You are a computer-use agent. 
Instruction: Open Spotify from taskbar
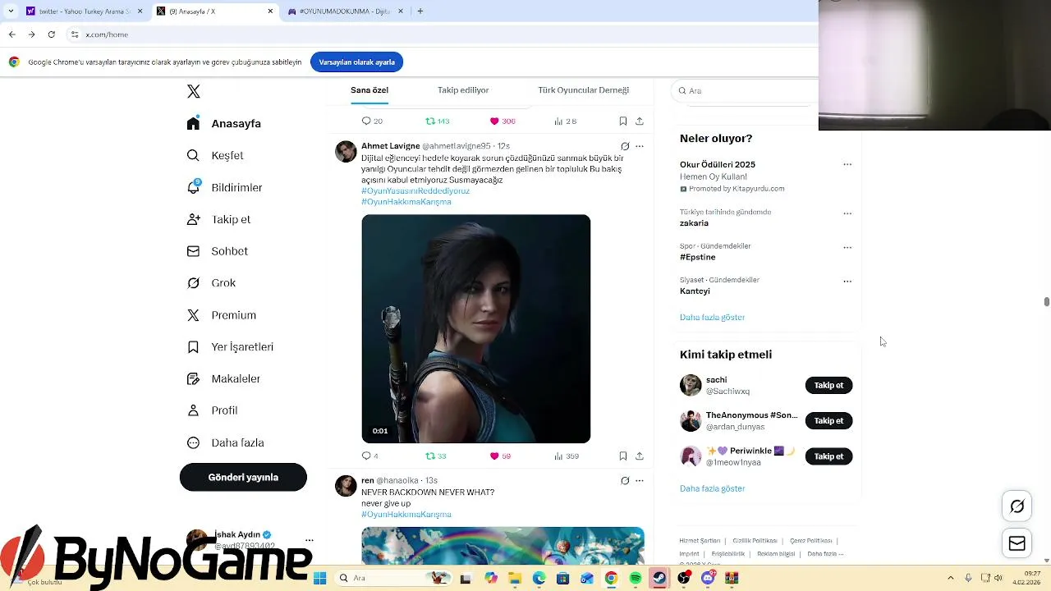(x=636, y=578)
